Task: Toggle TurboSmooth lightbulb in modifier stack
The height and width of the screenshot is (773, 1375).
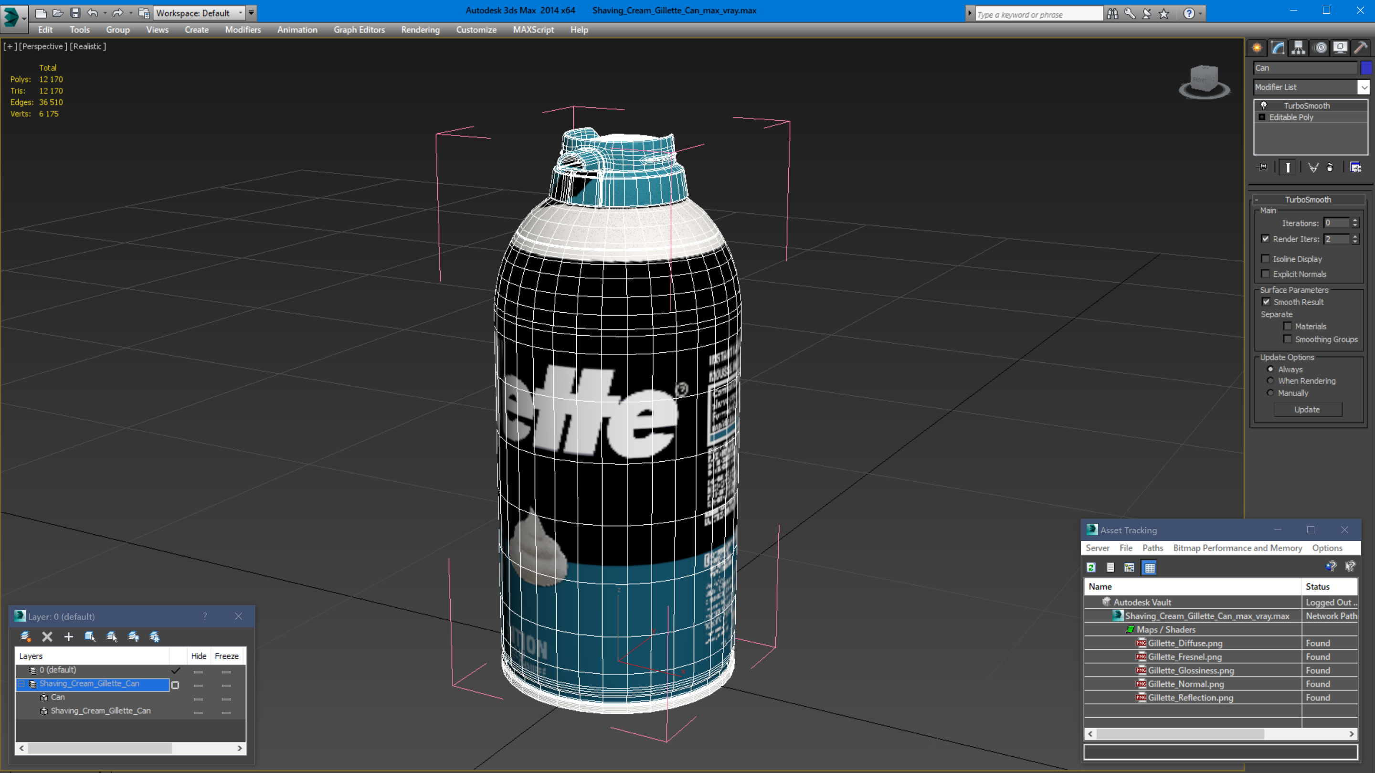Action: click(1264, 105)
